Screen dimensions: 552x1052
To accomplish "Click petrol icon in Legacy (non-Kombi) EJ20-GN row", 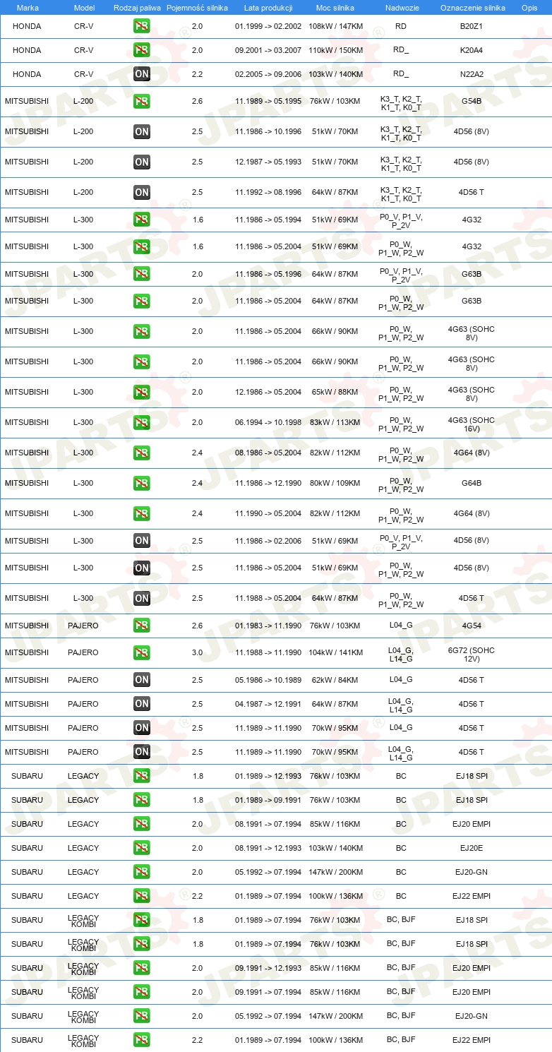I will coord(142,872).
